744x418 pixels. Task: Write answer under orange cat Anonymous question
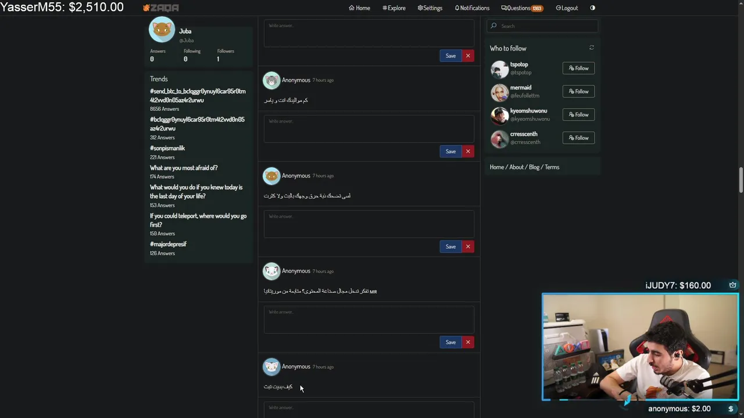369,224
